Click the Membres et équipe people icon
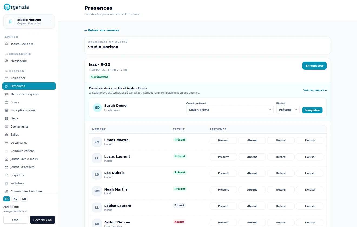Image resolution: width=357 pixels, height=227 pixels. (6, 94)
